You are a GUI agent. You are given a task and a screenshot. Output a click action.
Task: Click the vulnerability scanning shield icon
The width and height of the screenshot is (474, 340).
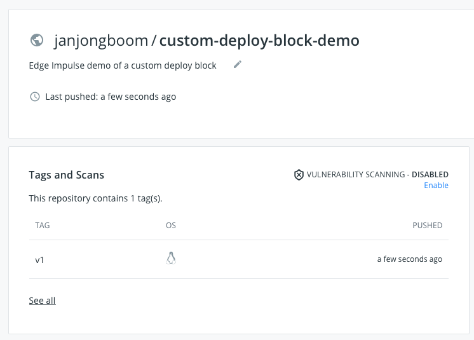tap(299, 175)
